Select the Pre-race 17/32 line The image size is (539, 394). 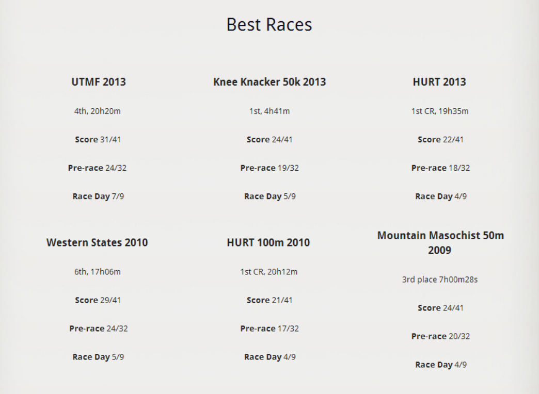(x=269, y=329)
